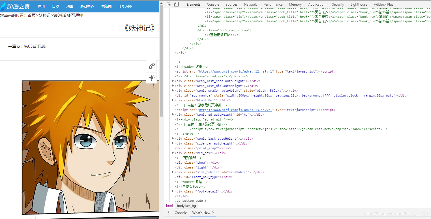The height and width of the screenshot is (219, 431).
Task: Click the "<!--回到顶部-->" comment
Action: coord(188,158)
